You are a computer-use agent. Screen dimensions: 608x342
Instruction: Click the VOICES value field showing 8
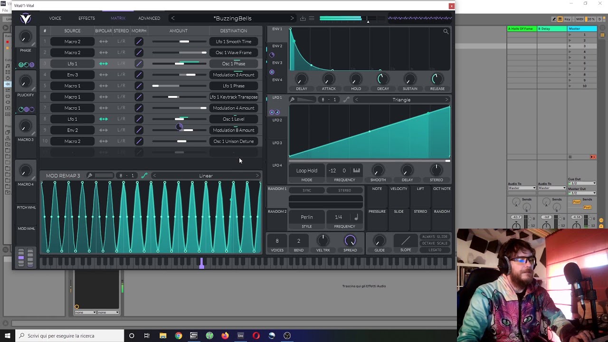[277, 241]
